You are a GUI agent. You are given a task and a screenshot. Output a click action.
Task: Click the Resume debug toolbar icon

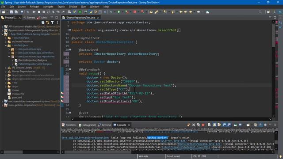(34, 12)
